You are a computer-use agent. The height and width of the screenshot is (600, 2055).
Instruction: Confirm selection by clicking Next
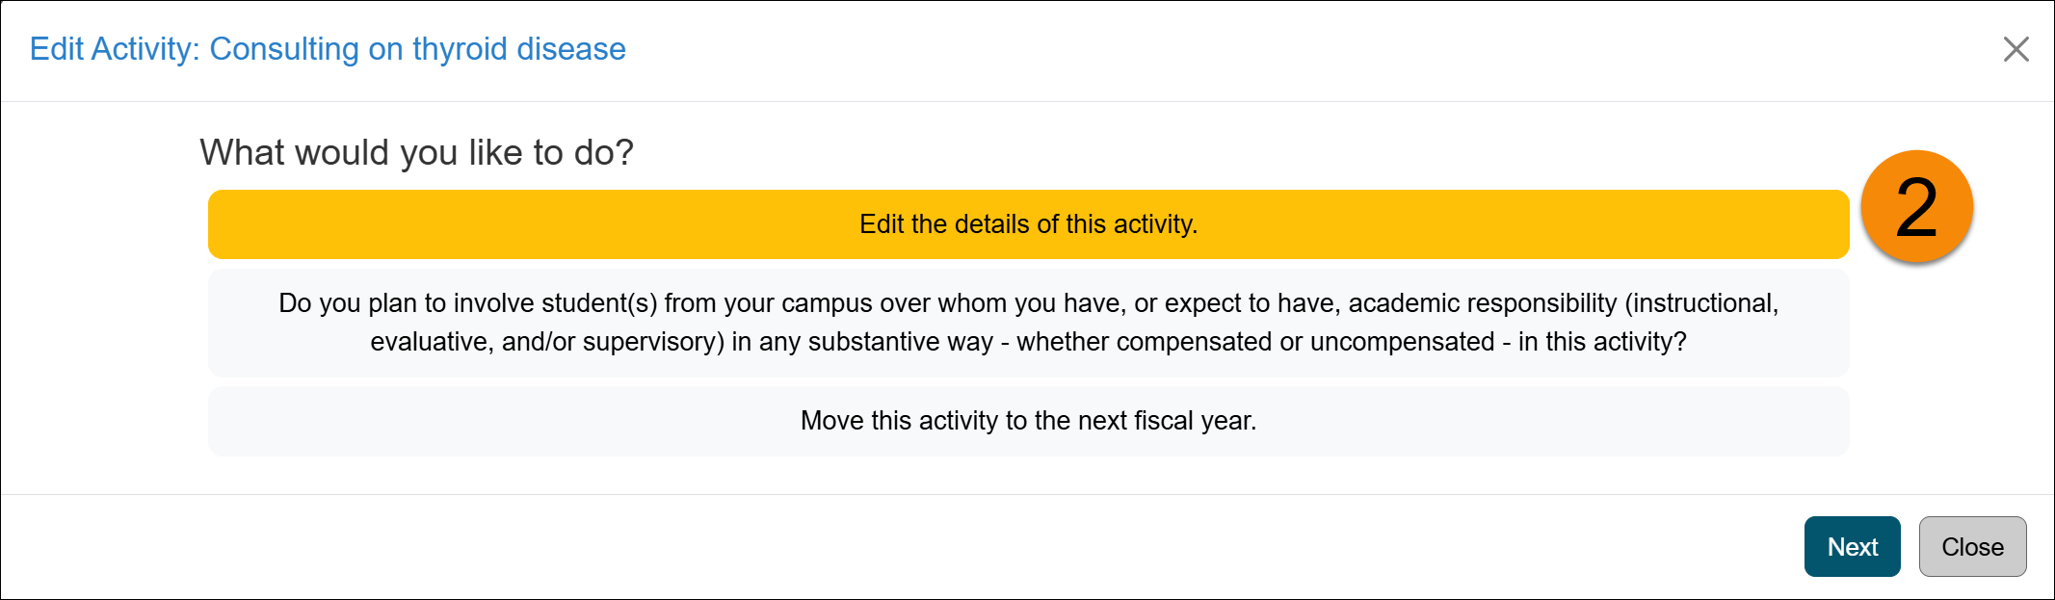pos(1852,546)
